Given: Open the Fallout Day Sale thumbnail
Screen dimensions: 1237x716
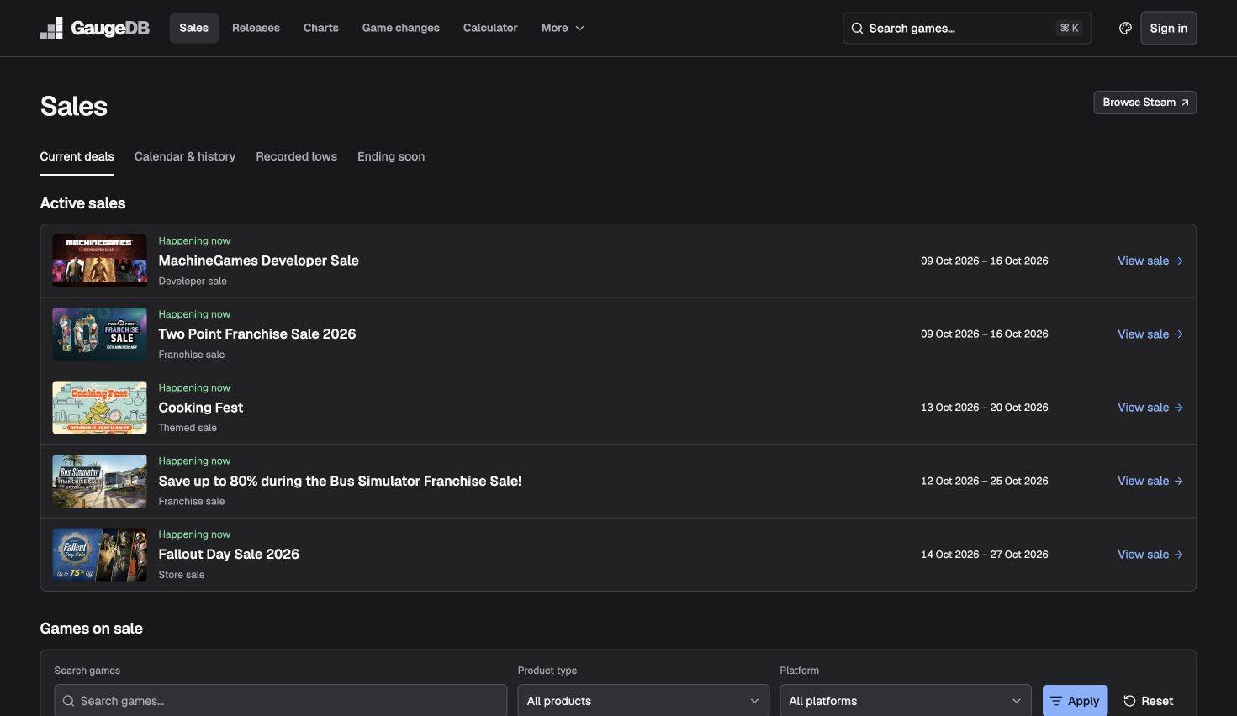Looking at the screenshot, I should pyautogui.click(x=99, y=555).
